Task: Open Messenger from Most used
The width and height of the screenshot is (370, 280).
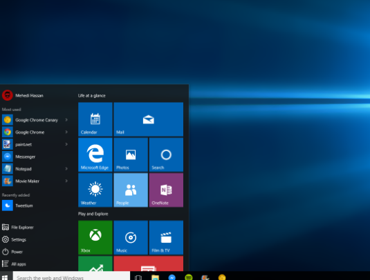Action: tap(35, 157)
